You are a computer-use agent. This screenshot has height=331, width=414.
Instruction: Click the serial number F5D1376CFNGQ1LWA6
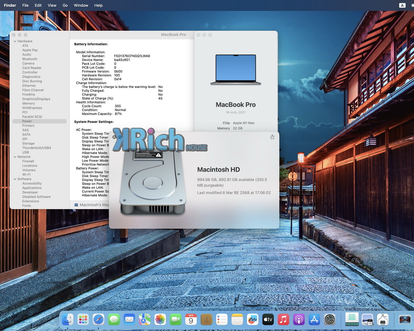[132, 56]
